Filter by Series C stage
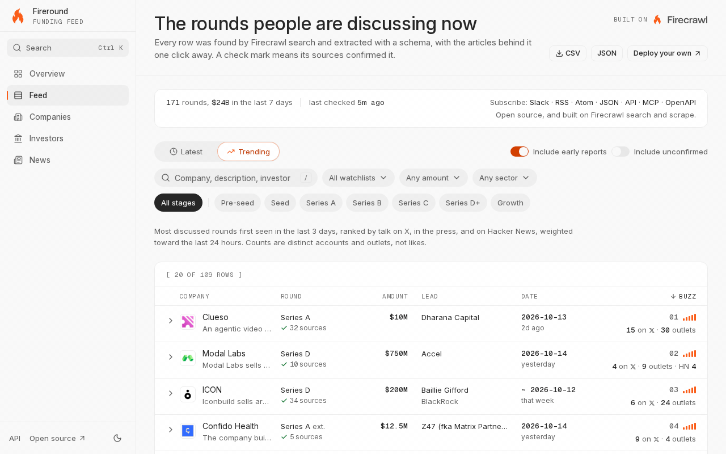 (x=413, y=203)
